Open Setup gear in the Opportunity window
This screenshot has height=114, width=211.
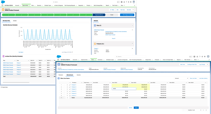click(x=128, y=2)
